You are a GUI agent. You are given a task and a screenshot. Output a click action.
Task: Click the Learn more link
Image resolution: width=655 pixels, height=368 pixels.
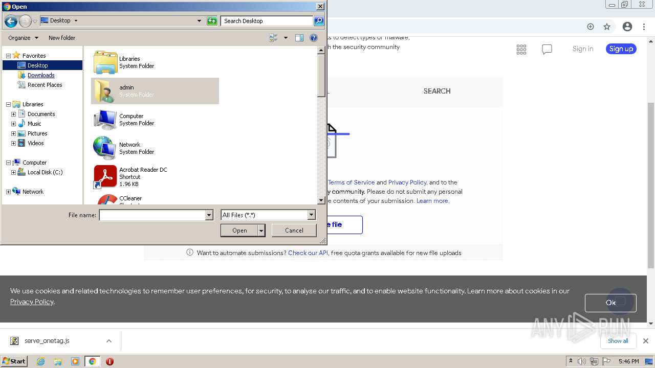[433, 201]
